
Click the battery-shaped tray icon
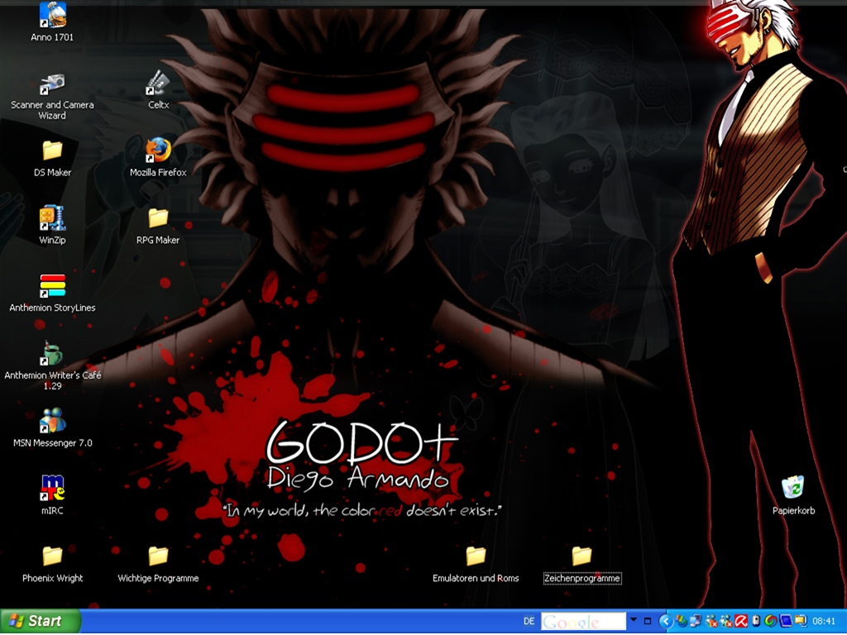[x=756, y=622]
